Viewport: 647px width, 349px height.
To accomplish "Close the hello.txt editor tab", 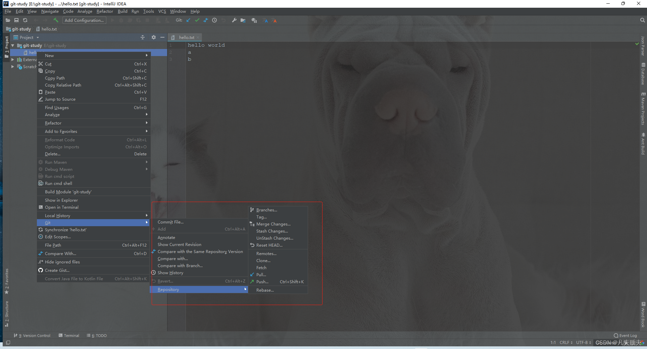I will tap(198, 38).
